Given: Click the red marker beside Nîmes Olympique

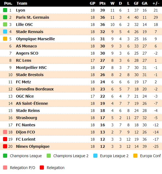Looking at the screenshot, I should tap(5, 146).
